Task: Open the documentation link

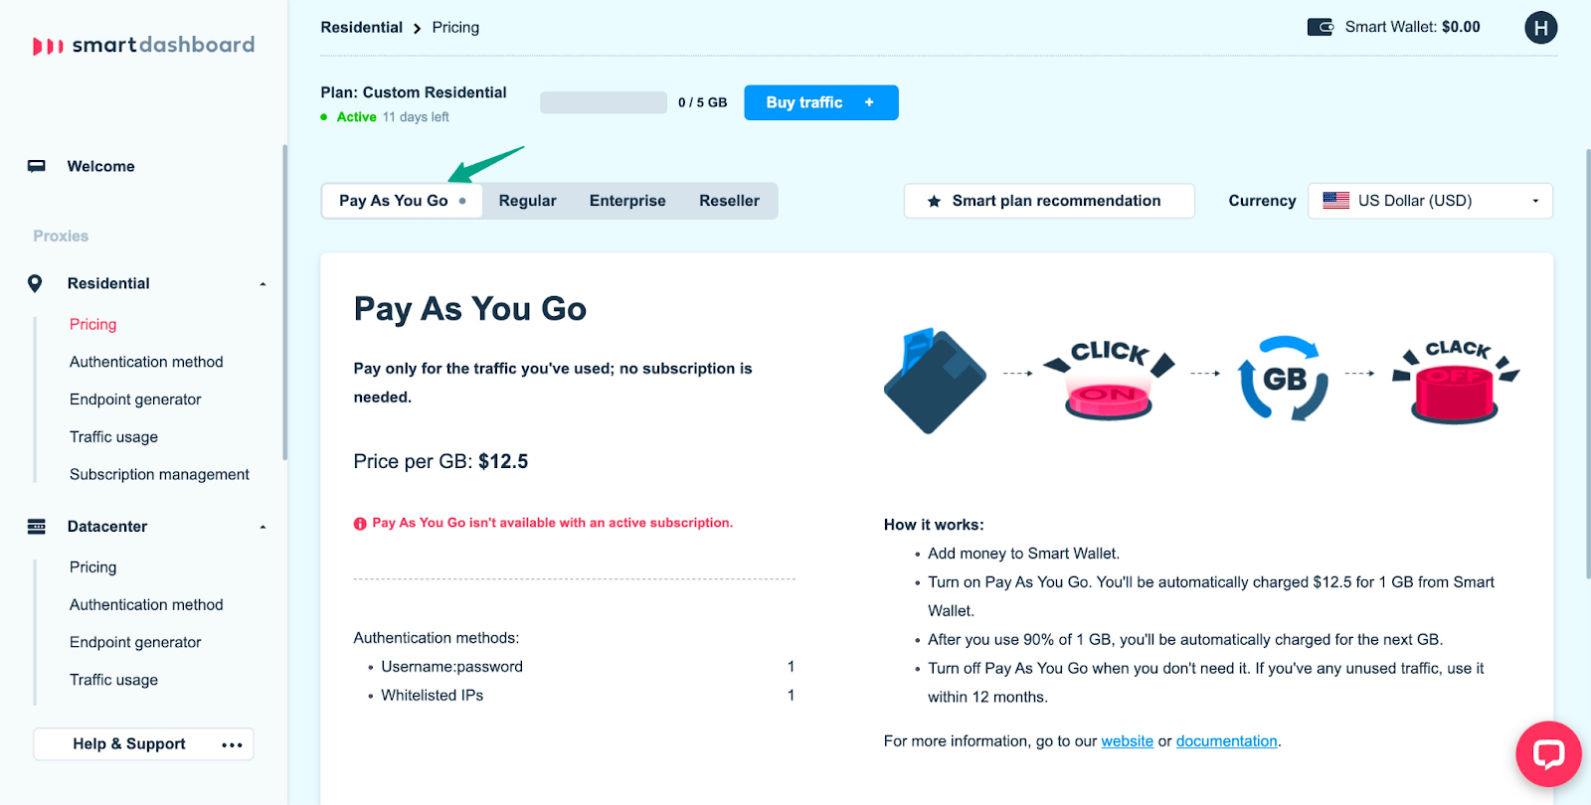Action: point(1226,741)
